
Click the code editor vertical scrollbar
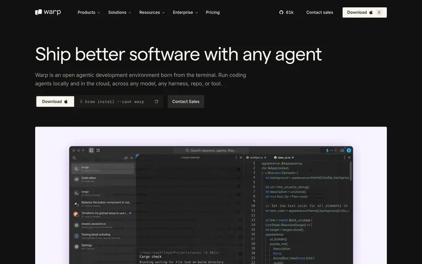click(351, 171)
